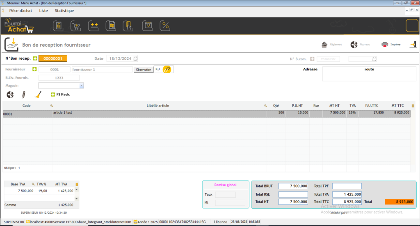Click the exit arrow icon at top right
420x226 pixels.
(412, 45)
